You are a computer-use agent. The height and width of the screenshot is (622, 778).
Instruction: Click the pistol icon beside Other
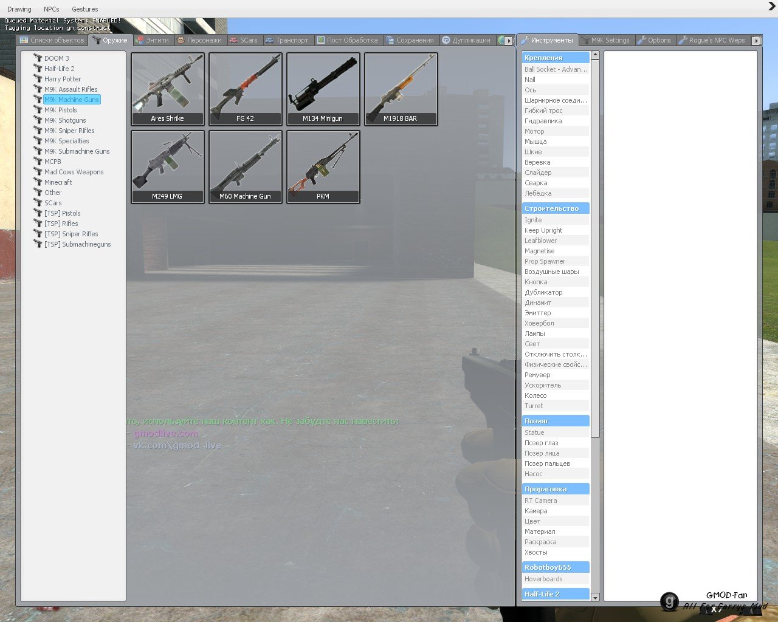[x=38, y=193]
